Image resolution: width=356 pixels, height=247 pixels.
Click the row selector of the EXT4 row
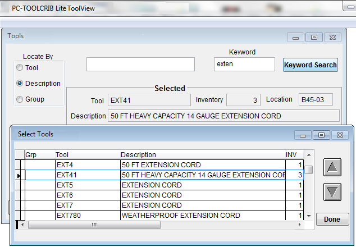18,165
